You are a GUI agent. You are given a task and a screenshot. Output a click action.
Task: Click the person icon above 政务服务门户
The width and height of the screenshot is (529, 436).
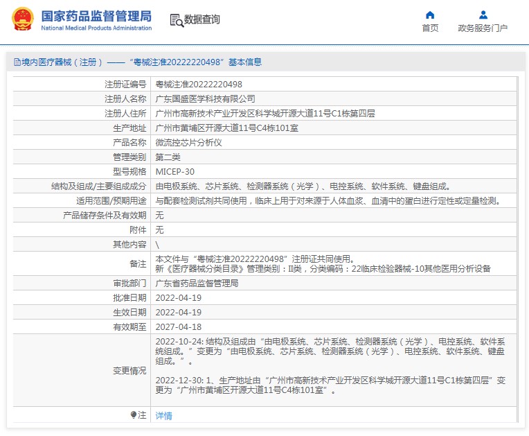(483, 15)
